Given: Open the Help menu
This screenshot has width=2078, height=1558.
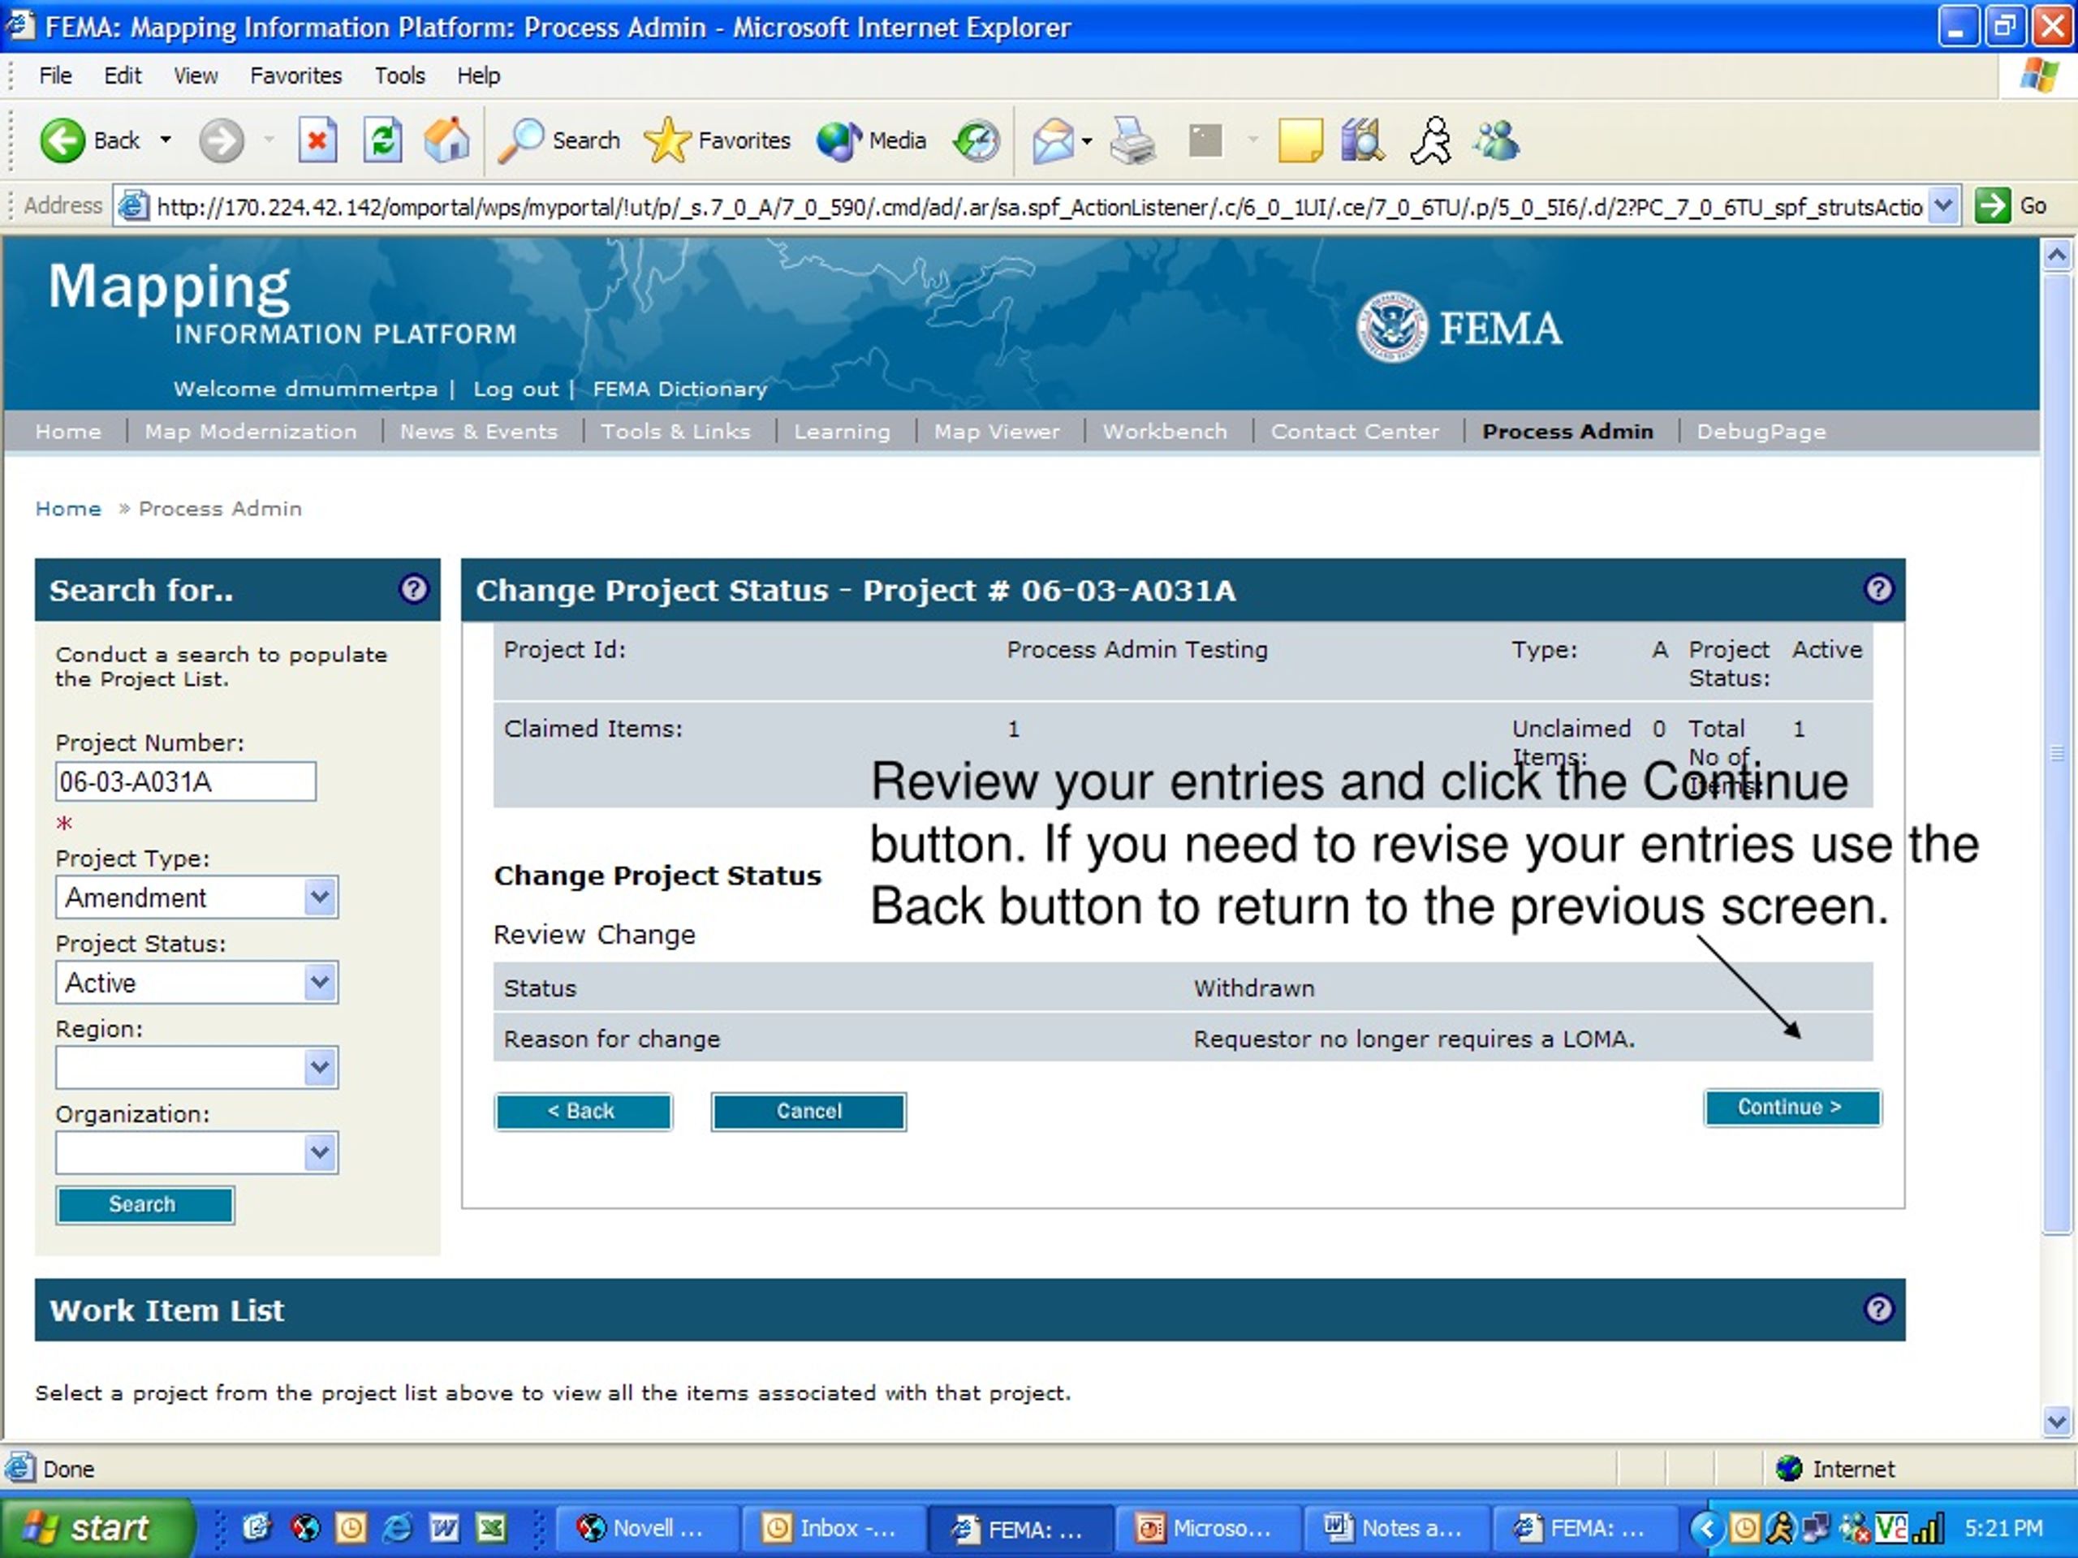Looking at the screenshot, I should (x=478, y=75).
